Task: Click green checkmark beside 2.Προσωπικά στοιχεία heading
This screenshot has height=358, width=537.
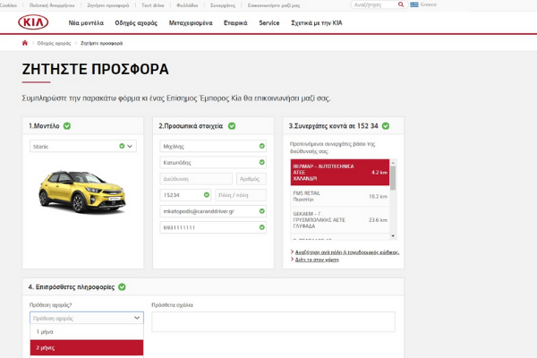Action: pos(232,125)
